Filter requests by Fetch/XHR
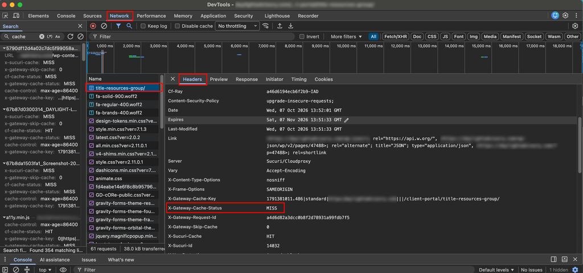 pos(396,36)
